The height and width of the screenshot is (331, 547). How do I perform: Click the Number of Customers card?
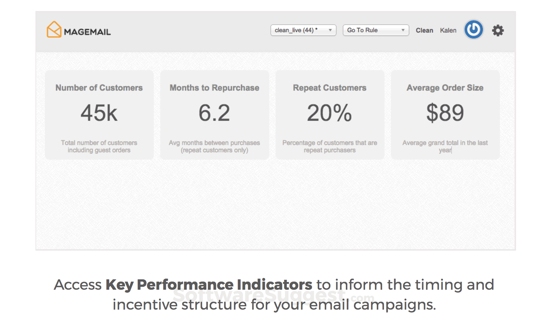99,114
